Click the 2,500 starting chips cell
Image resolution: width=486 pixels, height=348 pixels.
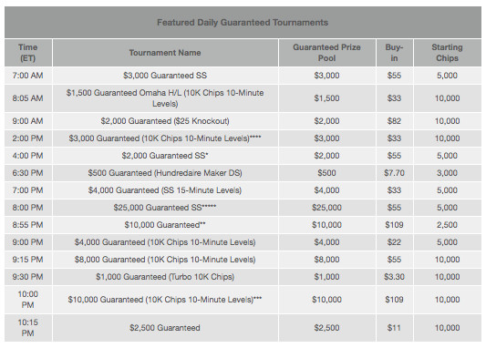coord(447,225)
